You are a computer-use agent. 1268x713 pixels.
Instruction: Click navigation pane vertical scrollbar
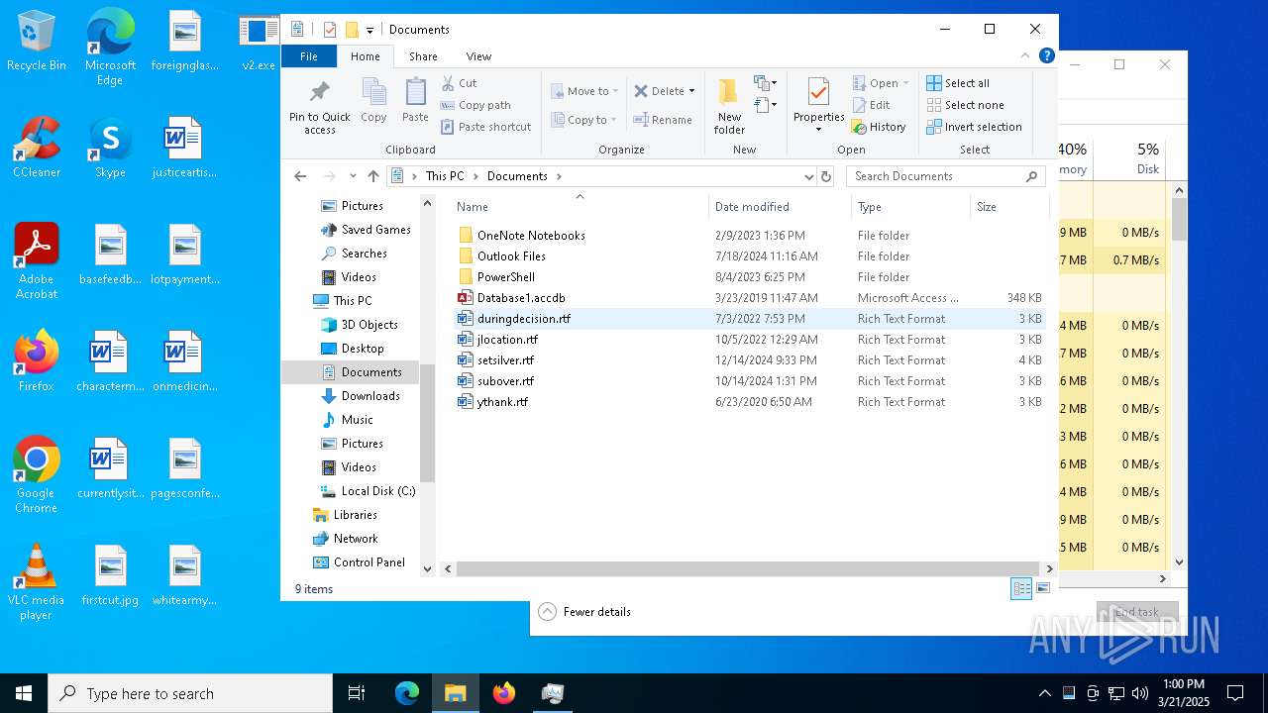tap(428, 423)
